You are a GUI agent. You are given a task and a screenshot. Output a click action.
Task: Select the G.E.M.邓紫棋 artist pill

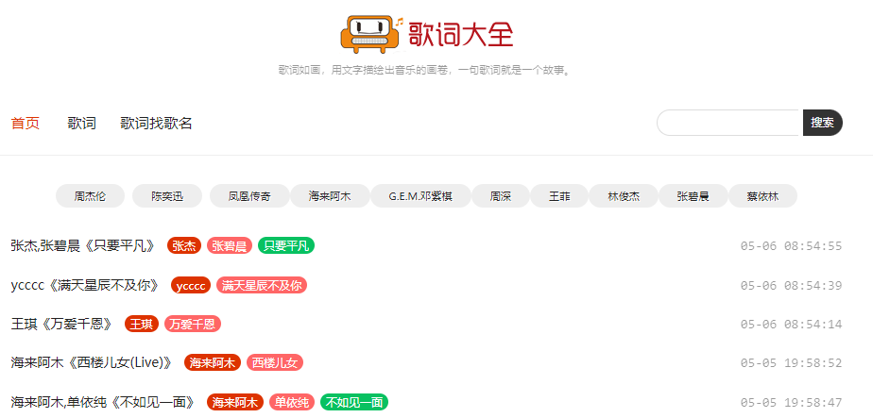pyautogui.click(x=421, y=196)
